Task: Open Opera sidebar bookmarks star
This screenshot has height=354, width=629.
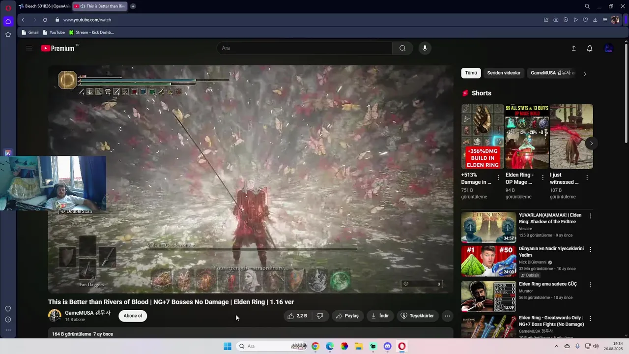Action: pyautogui.click(x=8, y=34)
